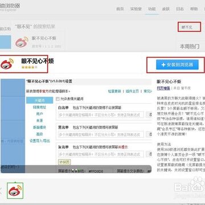Screen dimensions: 205x205
Task: Click the star rating under 眼不见心不烦
Action: pos(30,67)
